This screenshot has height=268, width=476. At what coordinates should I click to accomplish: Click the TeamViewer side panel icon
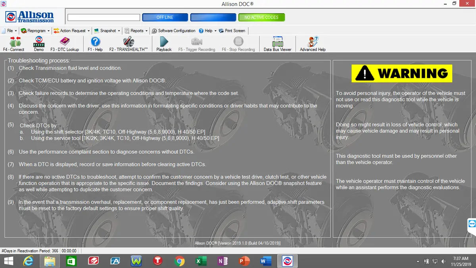coord(472,224)
